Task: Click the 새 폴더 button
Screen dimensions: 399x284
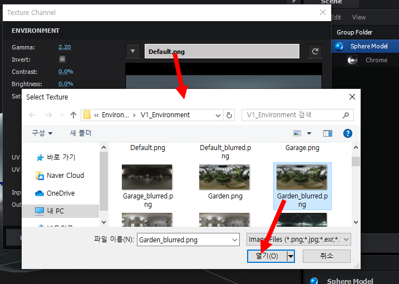Action: (80, 133)
